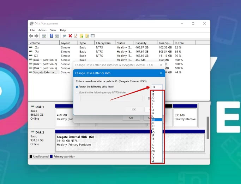Close the Change Drive Letter or Path dialog
Image resolution: width=241 pixels, height=184 pixels.
[161, 73]
